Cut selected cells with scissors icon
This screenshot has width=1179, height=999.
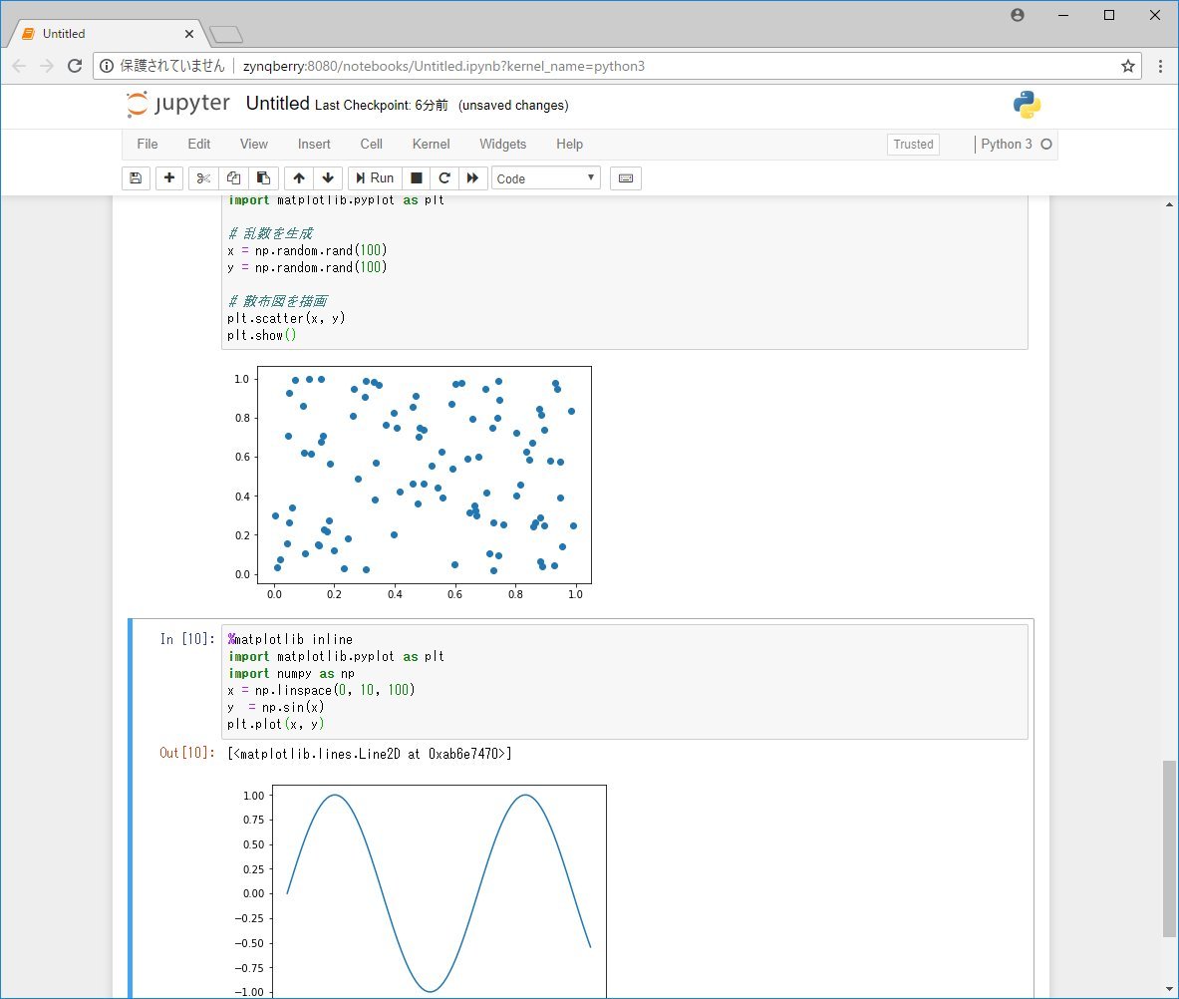coord(203,178)
